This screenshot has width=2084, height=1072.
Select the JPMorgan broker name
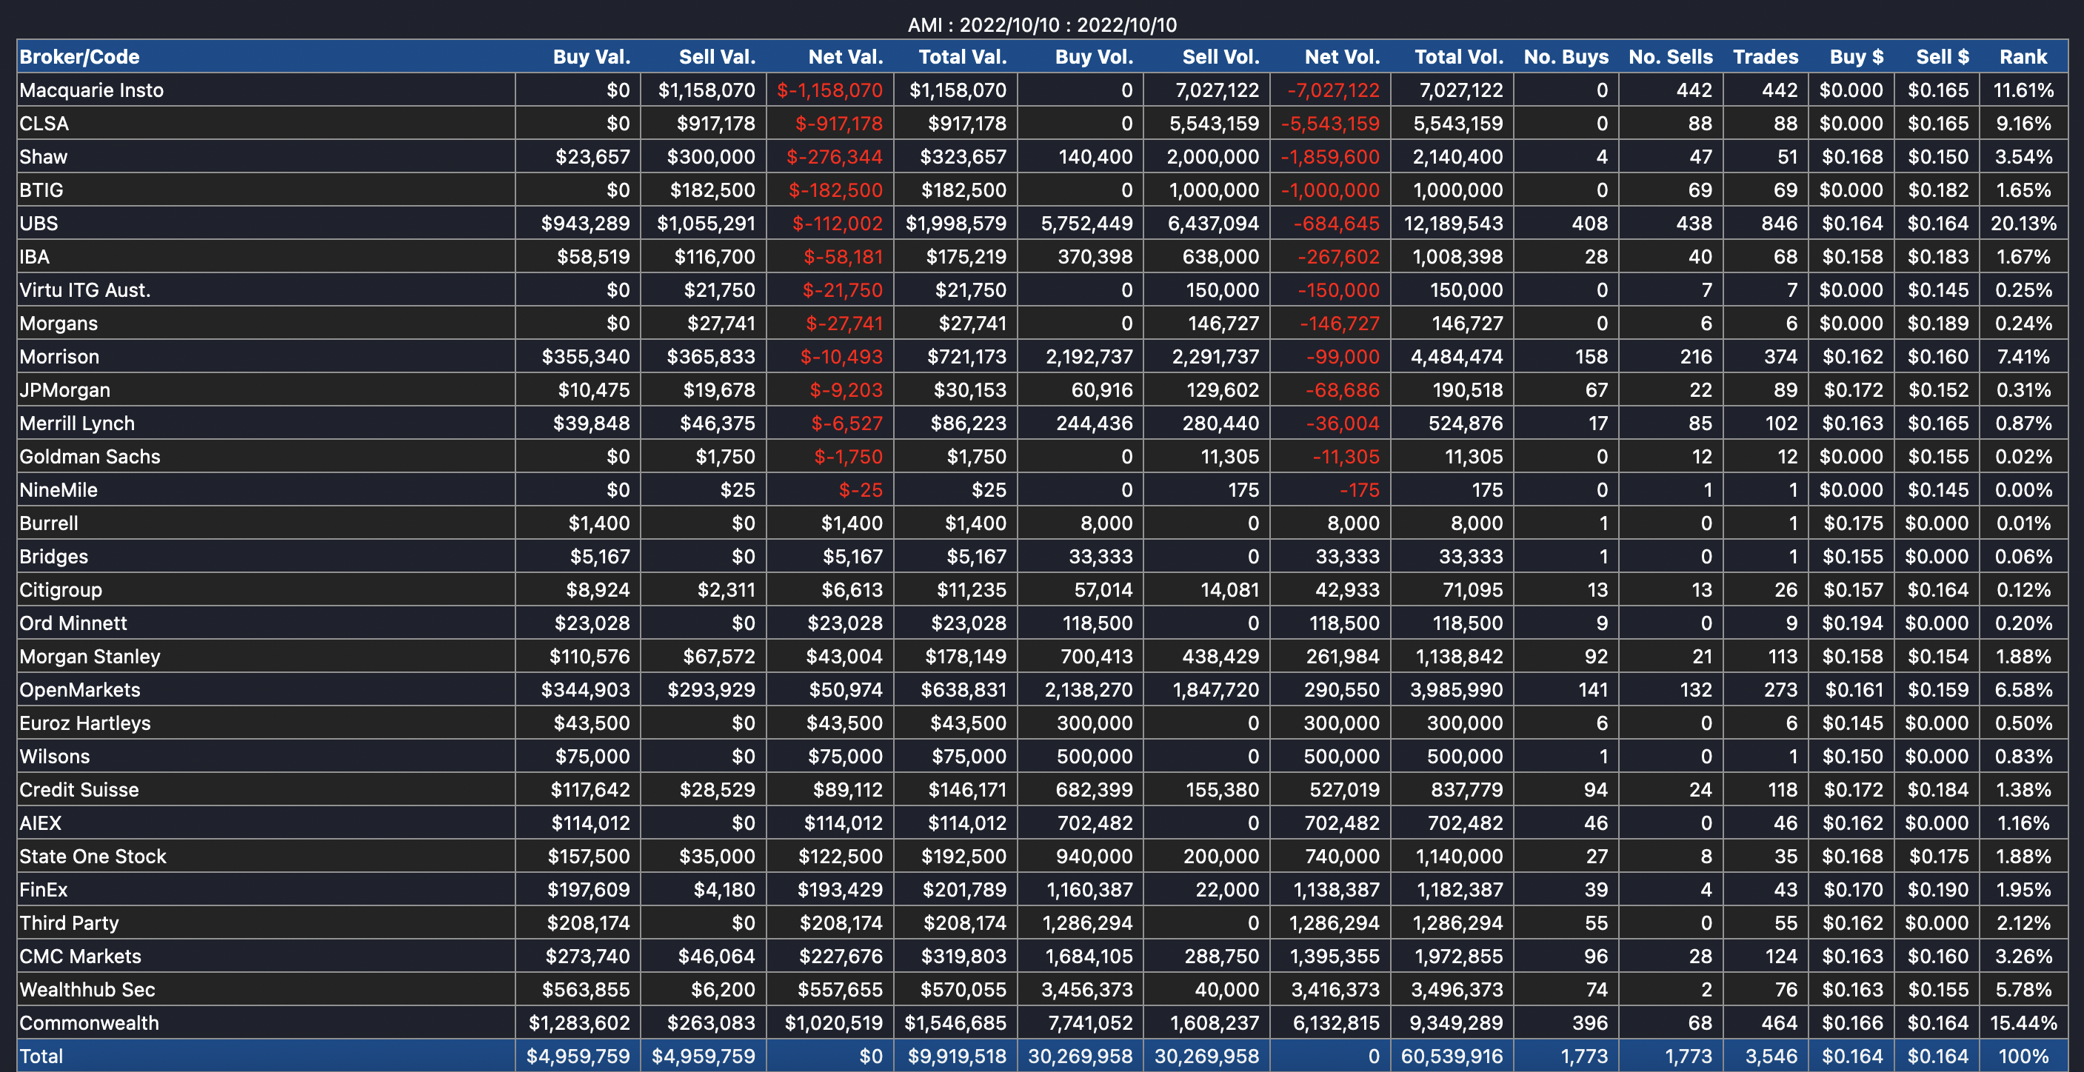coord(64,389)
